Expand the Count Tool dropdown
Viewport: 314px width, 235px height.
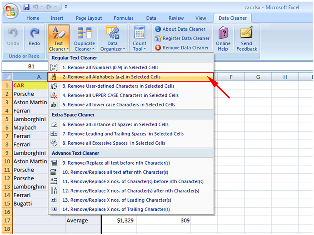(140, 38)
